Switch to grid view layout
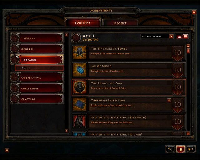Screen dimensions: 200x160 tap(185, 37)
